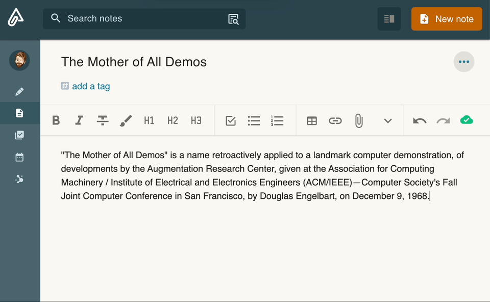Open the pencil quick-edit sidebar icon
This screenshot has width=490, height=302.
point(19,92)
